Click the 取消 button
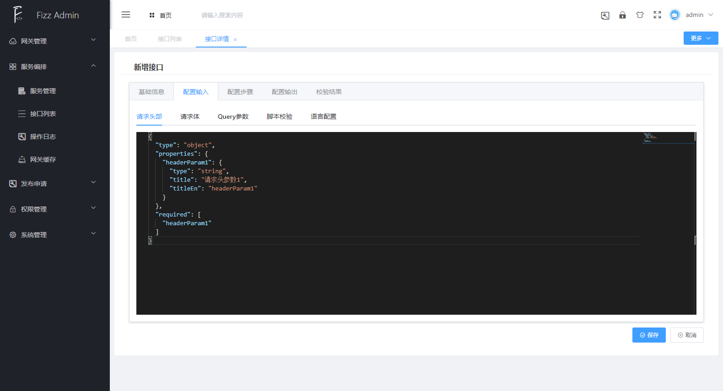 (687, 335)
